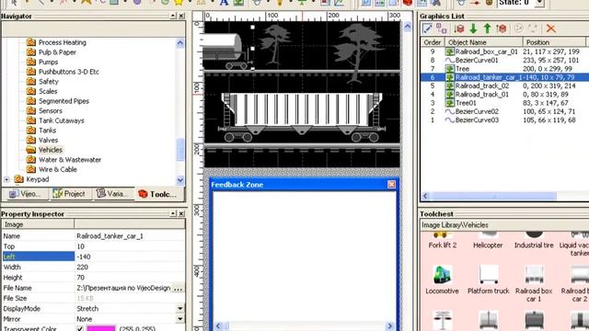Click the red X delete icon in Graphics List

[x=550, y=29]
